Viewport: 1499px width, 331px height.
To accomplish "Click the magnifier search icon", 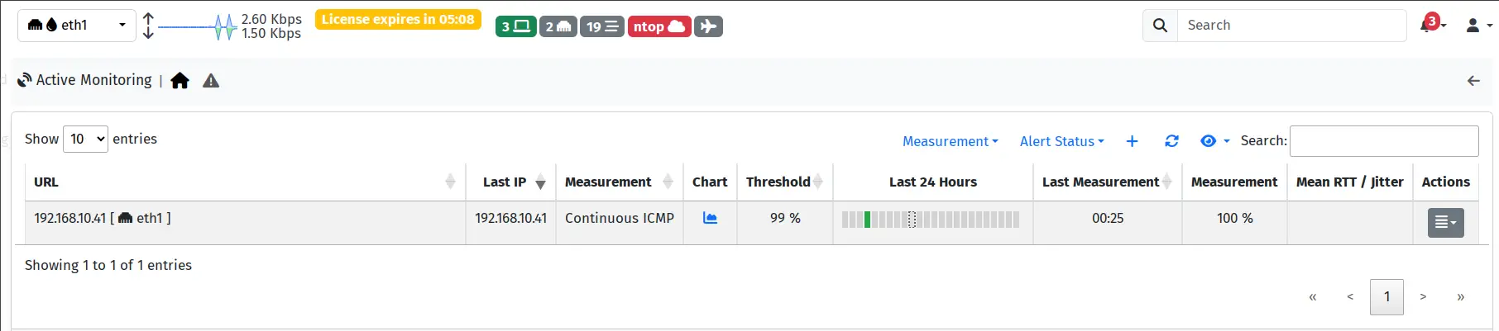I will (x=1160, y=26).
